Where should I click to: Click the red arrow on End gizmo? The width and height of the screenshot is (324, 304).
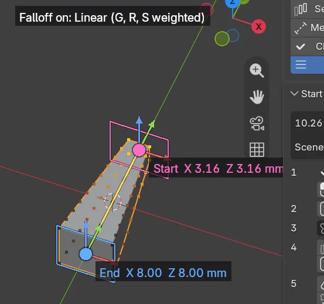tap(104, 260)
